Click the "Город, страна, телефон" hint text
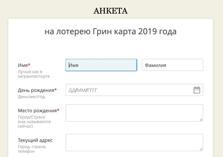This screenshot has width=223, height=157. [x=32, y=149]
